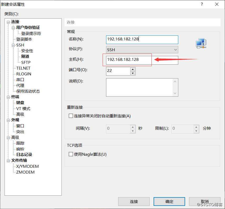Decrease 间隔 value with down arrow
Viewport: 225px width, 209px height.
(x=133, y=131)
